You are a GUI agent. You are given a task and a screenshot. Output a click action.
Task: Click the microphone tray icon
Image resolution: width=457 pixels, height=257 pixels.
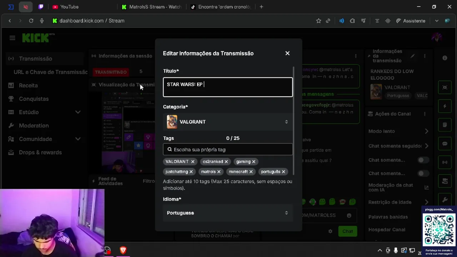(396, 251)
